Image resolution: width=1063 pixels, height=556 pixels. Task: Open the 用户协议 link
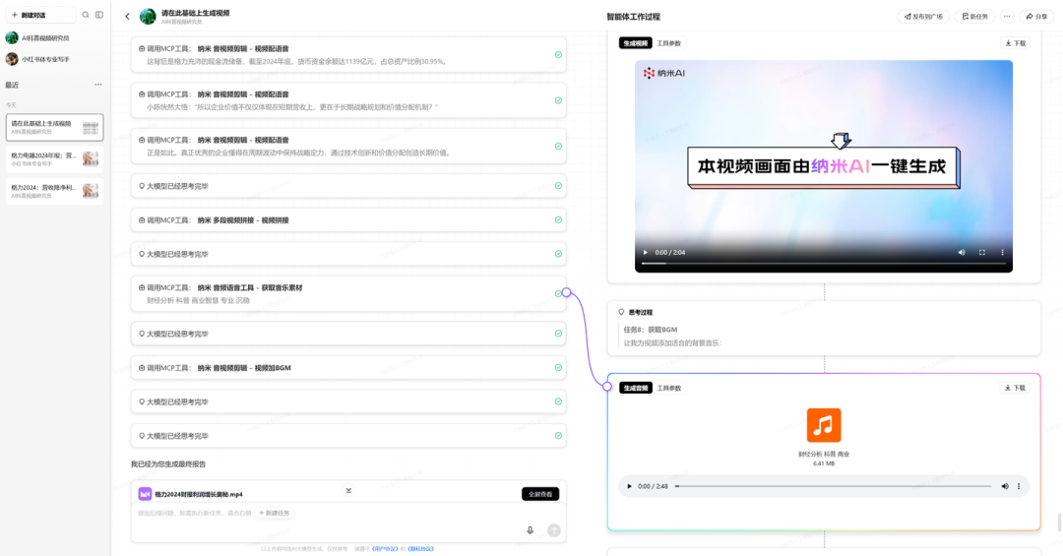pyautogui.click(x=385, y=548)
